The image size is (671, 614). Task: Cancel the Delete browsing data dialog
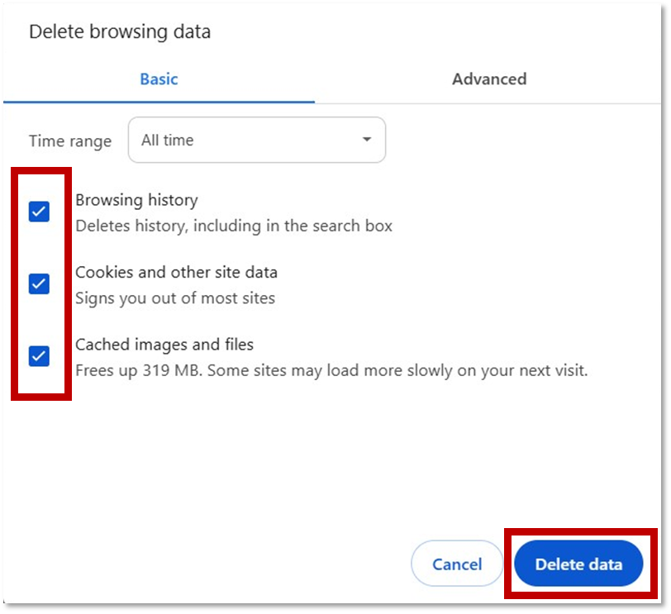click(x=457, y=564)
